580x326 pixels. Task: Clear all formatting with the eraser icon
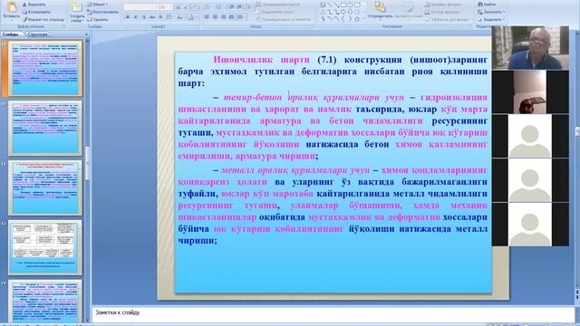coord(196,7)
